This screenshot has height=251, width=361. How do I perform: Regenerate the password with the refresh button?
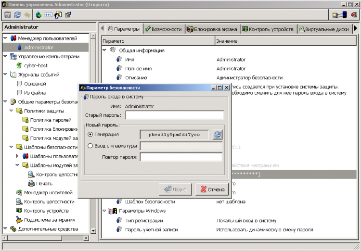(x=218, y=135)
